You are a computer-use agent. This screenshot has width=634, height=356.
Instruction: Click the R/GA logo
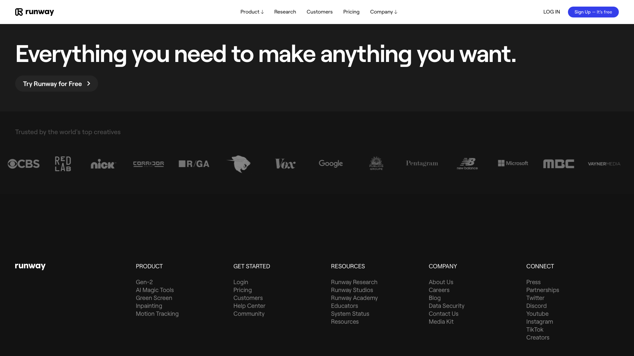point(194,164)
